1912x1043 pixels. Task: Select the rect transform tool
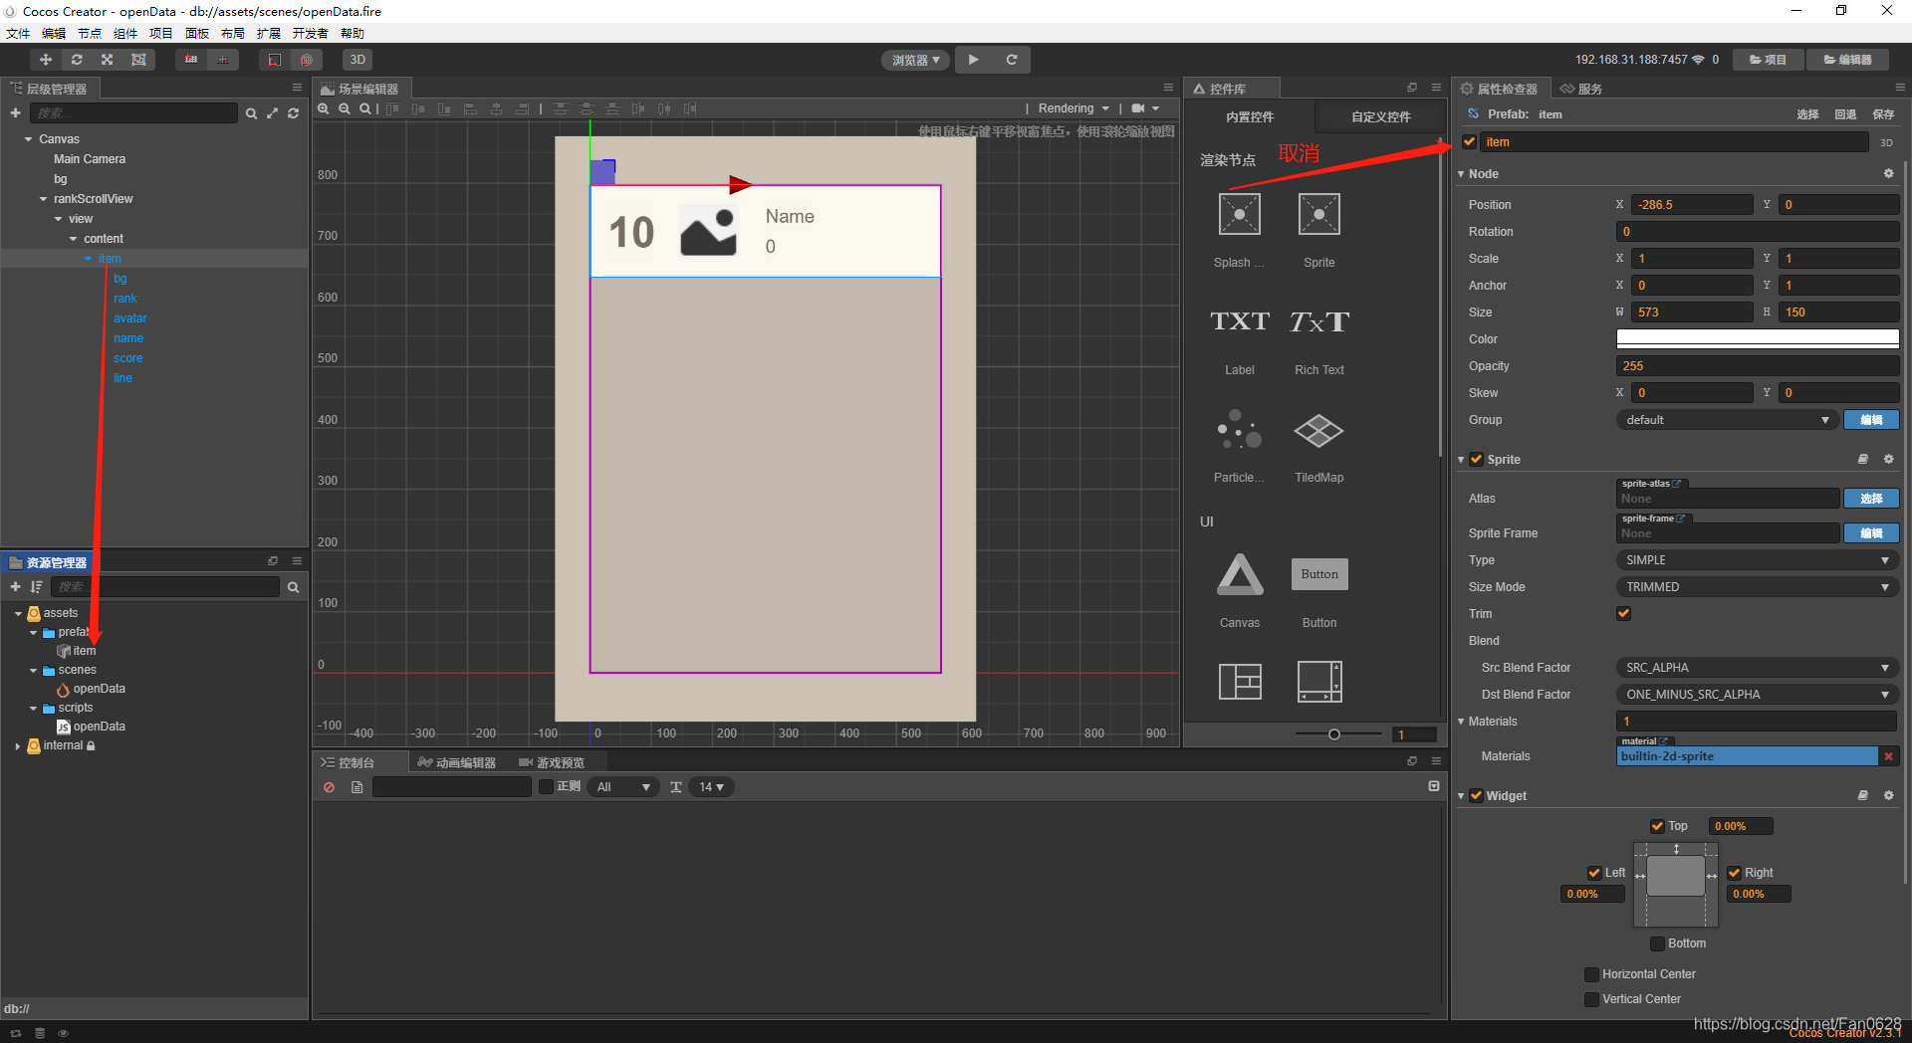(138, 60)
